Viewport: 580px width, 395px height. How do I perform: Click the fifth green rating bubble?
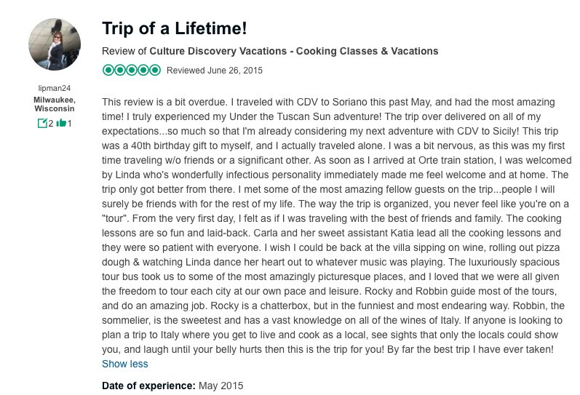(x=155, y=71)
